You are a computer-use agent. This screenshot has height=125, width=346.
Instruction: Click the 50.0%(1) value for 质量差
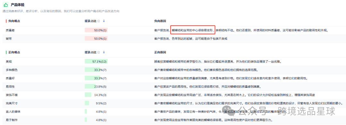pyautogui.click(x=100, y=30)
